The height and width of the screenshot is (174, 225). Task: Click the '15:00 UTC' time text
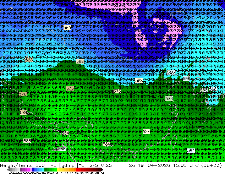click(x=186, y=165)
